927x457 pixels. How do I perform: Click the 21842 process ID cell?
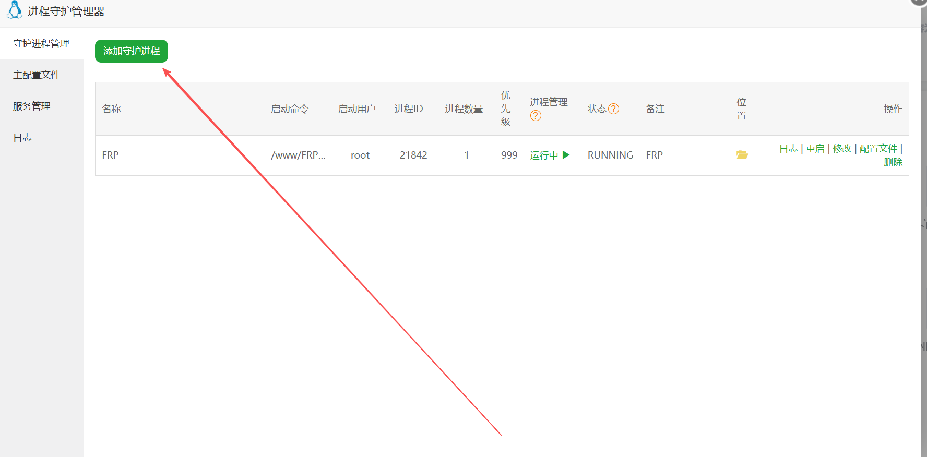pyautogui.click(x=413, y=155)
